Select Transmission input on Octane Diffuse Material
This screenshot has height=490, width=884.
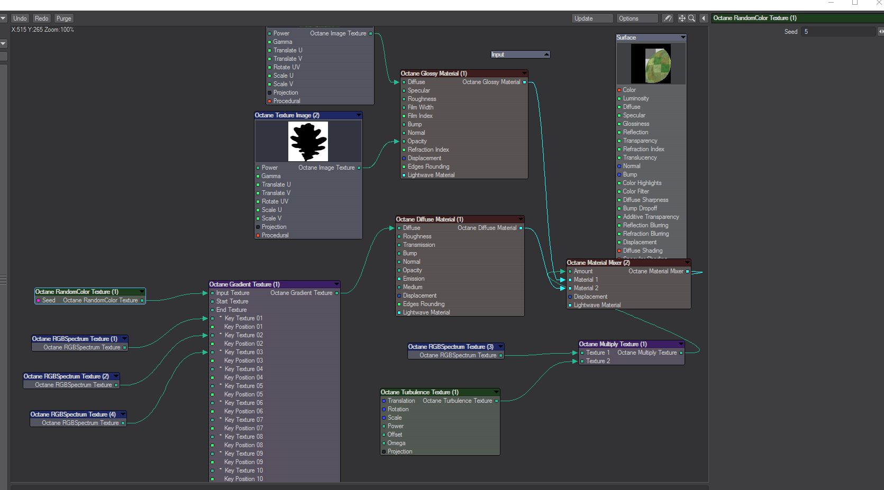(x=419, y=245)
